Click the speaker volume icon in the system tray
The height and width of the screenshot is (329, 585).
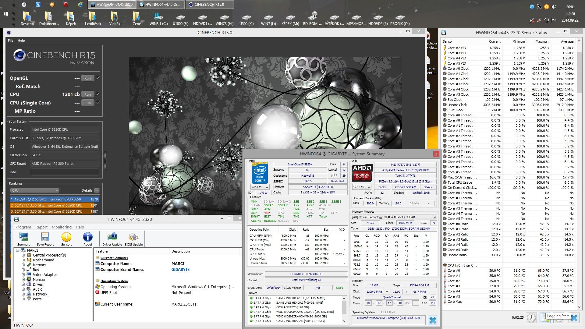(554, 7)
